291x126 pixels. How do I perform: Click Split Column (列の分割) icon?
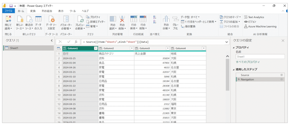[166, 19]
